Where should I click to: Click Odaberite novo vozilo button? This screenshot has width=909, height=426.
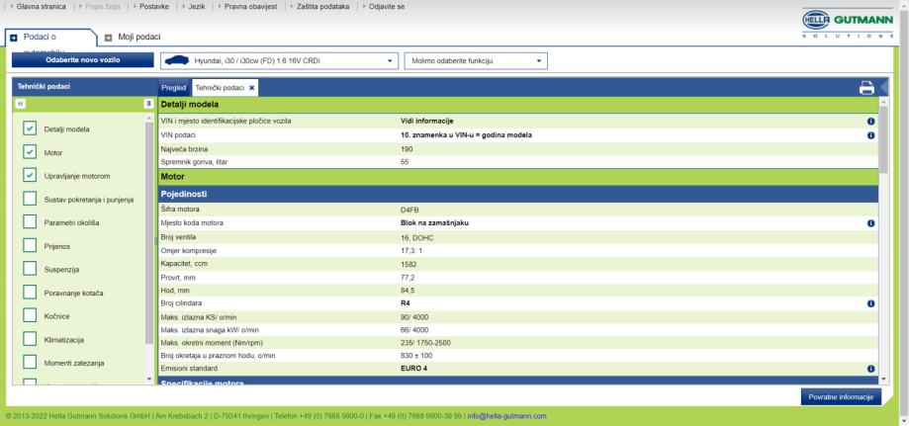[83, 60]
